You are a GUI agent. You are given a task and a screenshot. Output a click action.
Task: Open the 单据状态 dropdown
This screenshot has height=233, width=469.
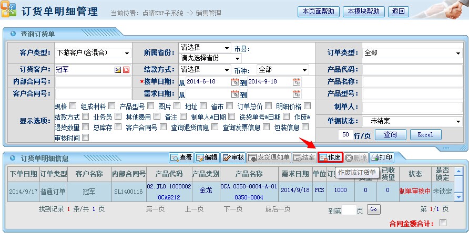(x=457, y=121)
